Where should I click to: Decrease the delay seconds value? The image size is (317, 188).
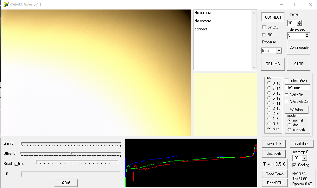point(307,37)
